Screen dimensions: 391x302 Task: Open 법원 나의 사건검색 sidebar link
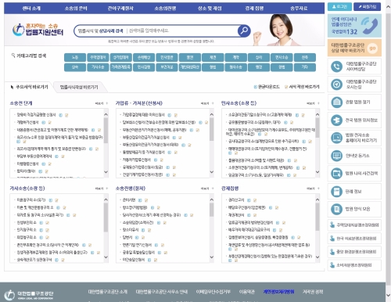pyautogui.click(x=354, y=174)
